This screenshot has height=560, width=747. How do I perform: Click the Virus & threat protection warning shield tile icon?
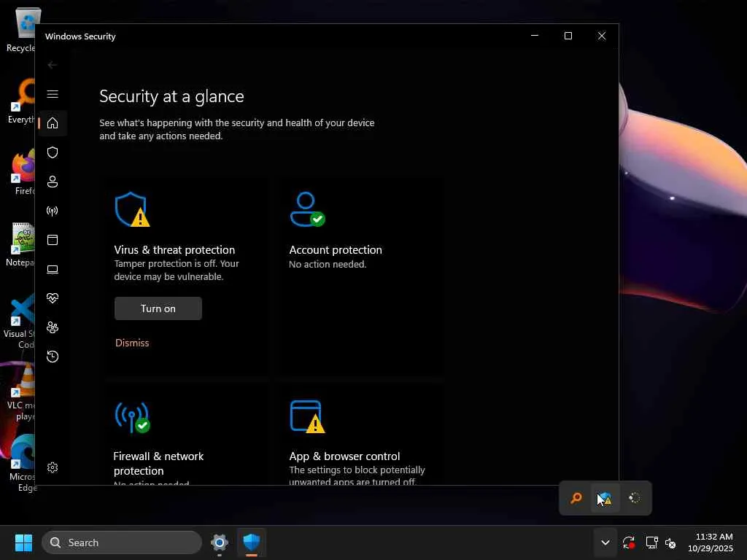(x=132, y=209)
